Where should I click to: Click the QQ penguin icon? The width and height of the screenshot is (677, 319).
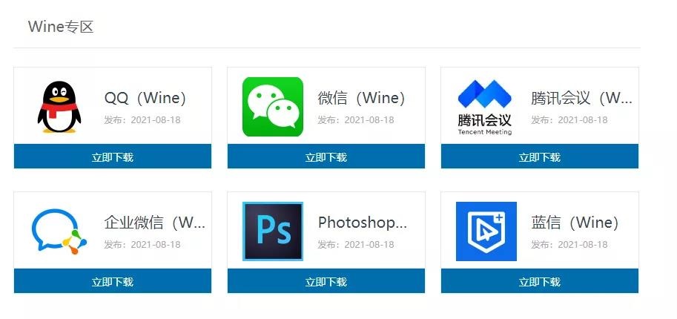[x=59, y=107]
